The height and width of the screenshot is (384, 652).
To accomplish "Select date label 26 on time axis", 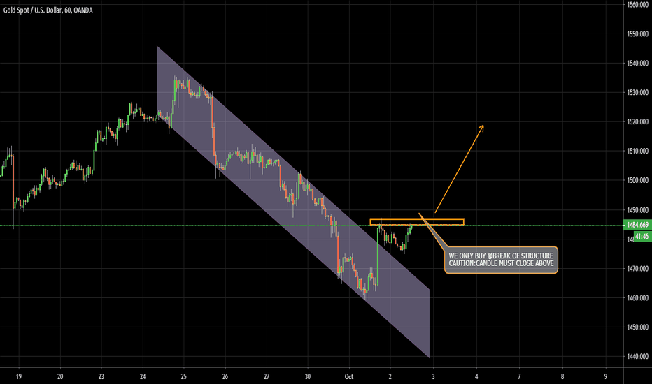I will click(x=225, y=377).
